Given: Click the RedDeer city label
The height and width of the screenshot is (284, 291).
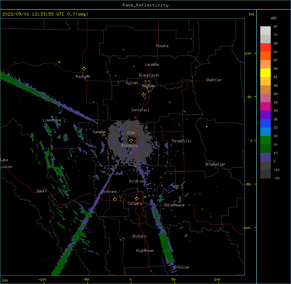Looking at the screenshot, I should coord(149,86).
